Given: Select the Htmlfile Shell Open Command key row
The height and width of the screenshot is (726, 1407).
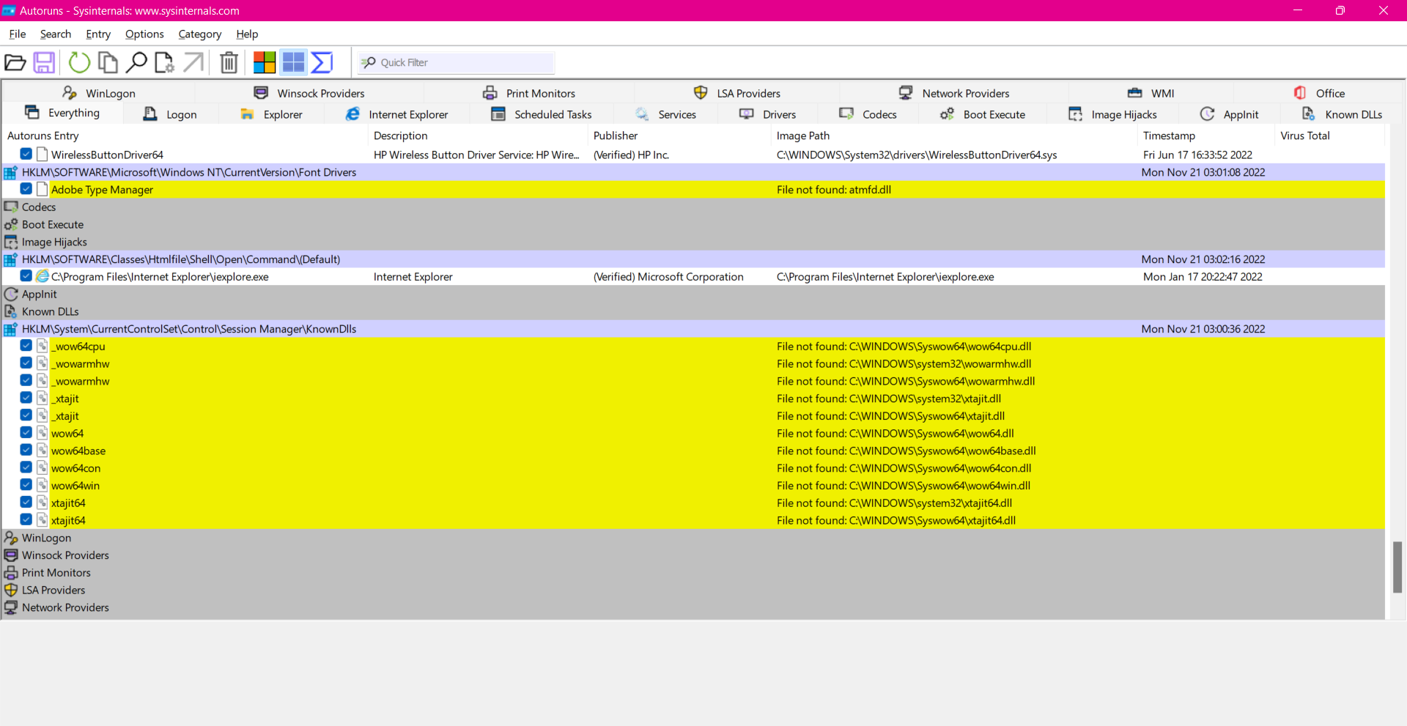Looking at the screenshot, I should click(x=693, y=259).
